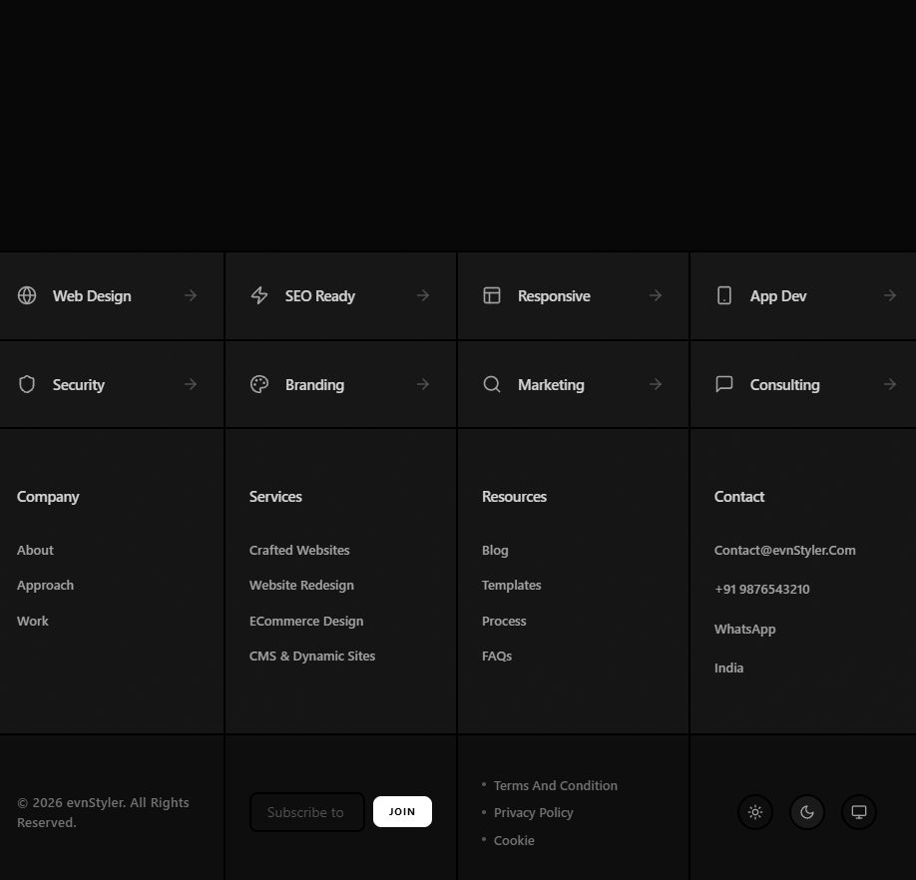
Task: Open the Terms And Condition link
Action: coord(555,785)
